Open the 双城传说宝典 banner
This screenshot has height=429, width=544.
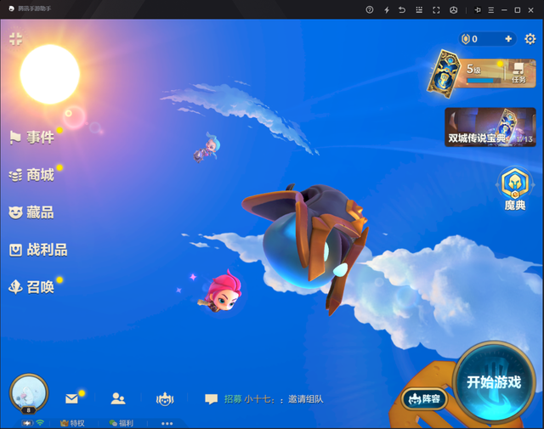(x=490, y=127)
